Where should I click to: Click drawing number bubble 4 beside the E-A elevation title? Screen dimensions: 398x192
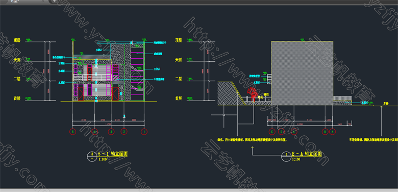[286, 156]
